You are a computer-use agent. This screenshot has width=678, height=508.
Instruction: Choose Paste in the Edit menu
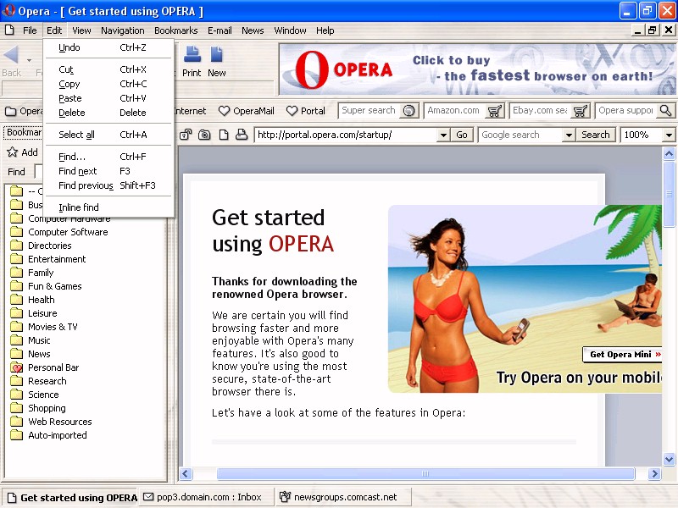[x=108, y=98]
